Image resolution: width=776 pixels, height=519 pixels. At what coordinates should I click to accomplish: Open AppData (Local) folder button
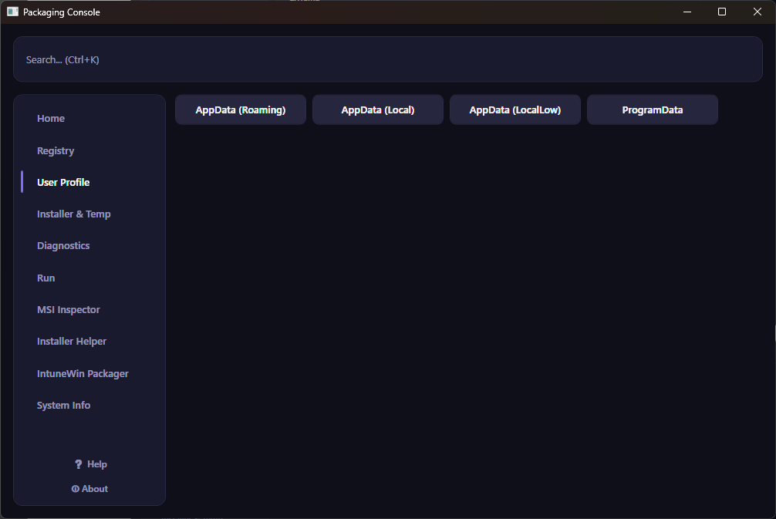378,110
